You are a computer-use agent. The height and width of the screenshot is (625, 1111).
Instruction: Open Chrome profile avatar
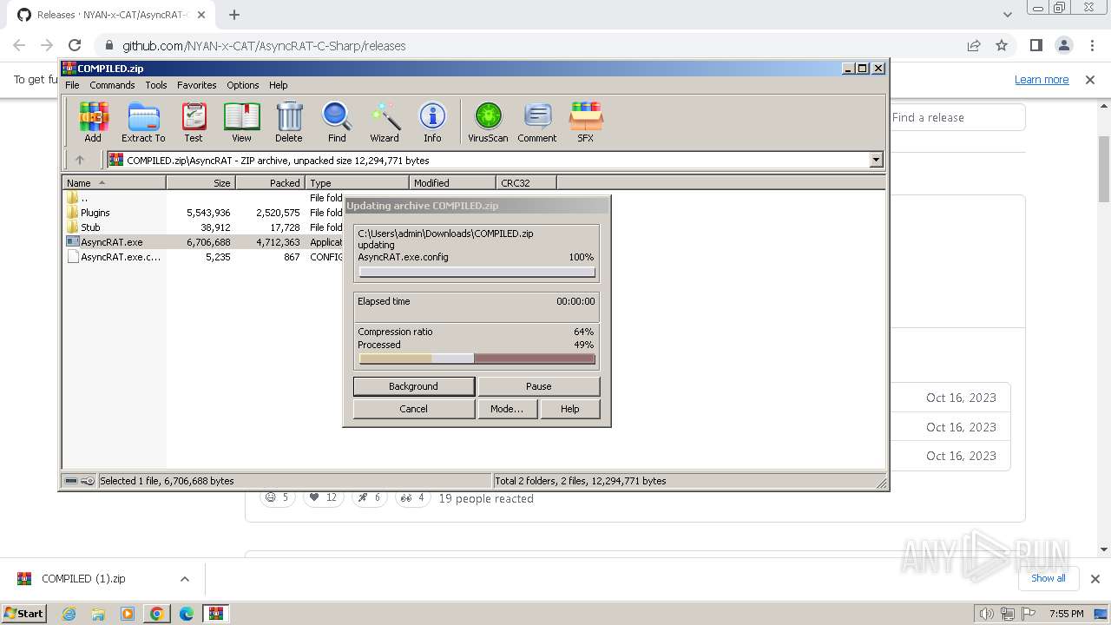pos(1063,45)
